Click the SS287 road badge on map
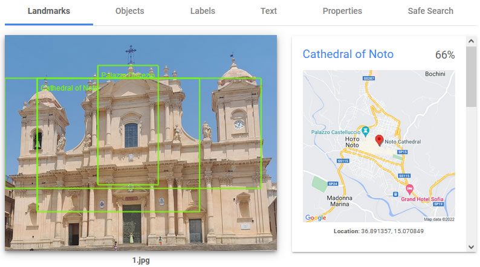The height and width of the screenshot is (267, 480). 369,79
